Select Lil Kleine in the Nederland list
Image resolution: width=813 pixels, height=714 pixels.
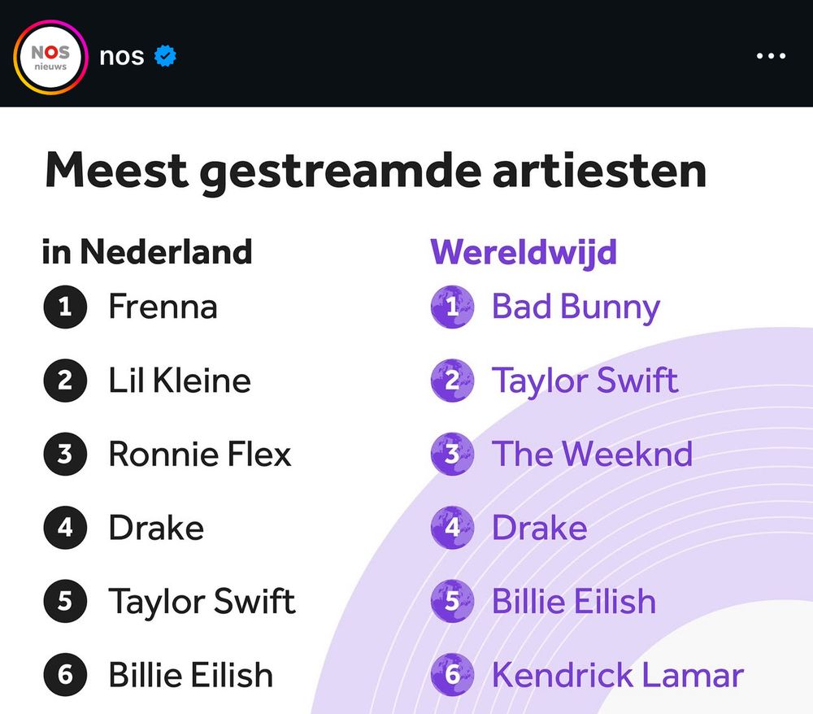pos(180,380)
